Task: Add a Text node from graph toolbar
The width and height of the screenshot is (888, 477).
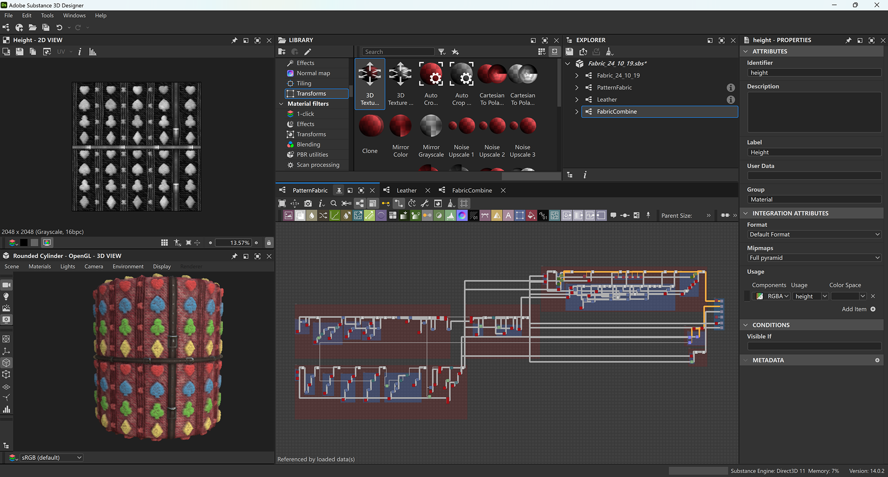Action: pyautogui.click(x=508, y=215)
